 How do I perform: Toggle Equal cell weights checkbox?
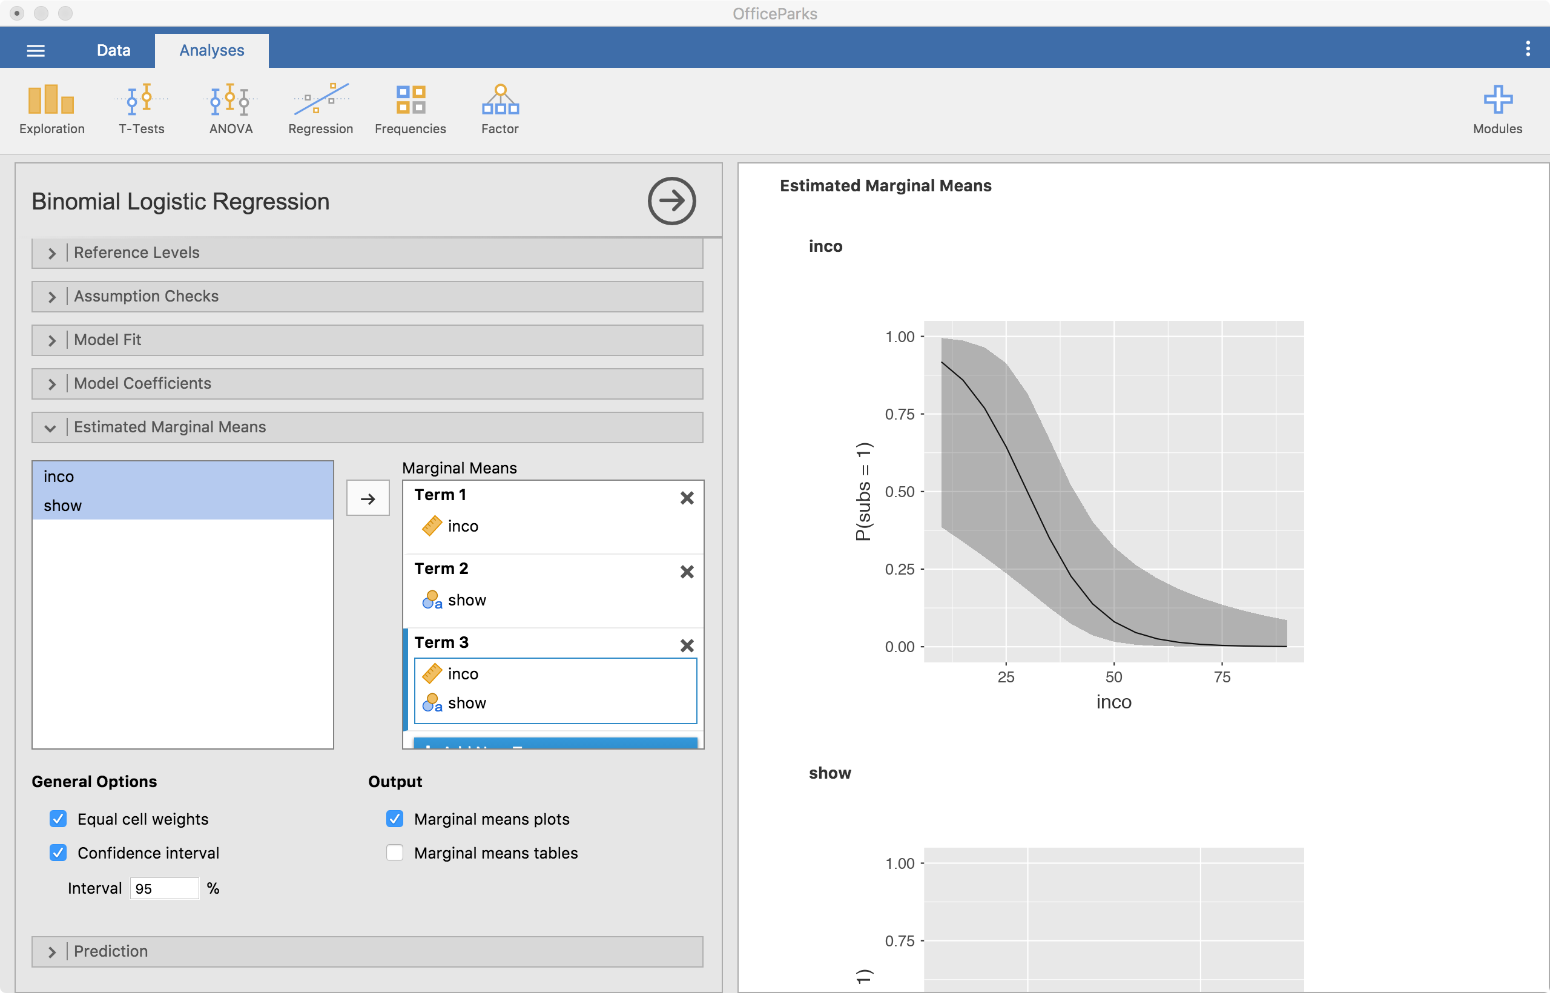tap(58, 819)
